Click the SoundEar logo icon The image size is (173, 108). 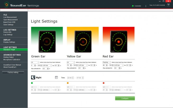[x=7, y=5]
